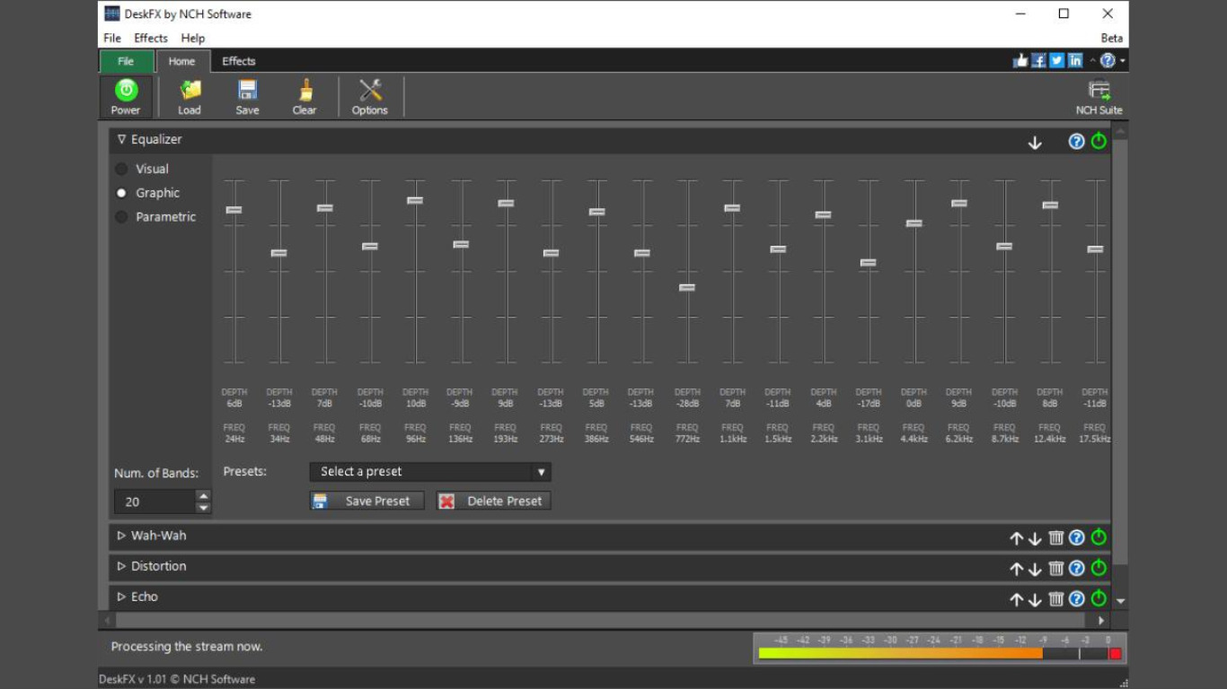The image size is (1227, 689).
Task: Click the horizontal scrollbar right arrow
Action: point(1101,620)
